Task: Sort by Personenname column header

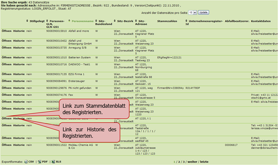Action: pos(82,21)
